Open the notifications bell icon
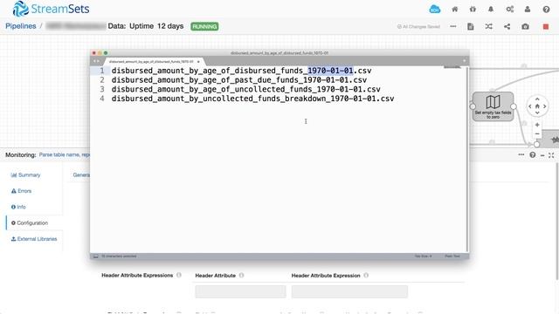 [491, 10]
